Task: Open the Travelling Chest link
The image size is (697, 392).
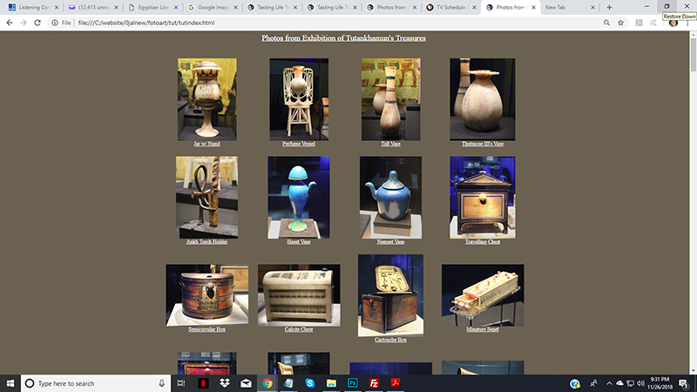Action: [482, 241]
